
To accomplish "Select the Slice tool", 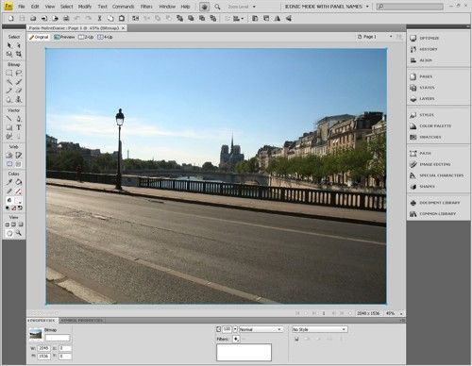I will pos(19,156).
